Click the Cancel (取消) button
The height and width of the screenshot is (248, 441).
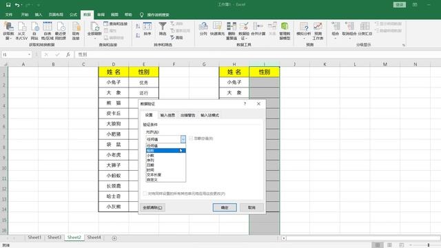click(252, 207)
